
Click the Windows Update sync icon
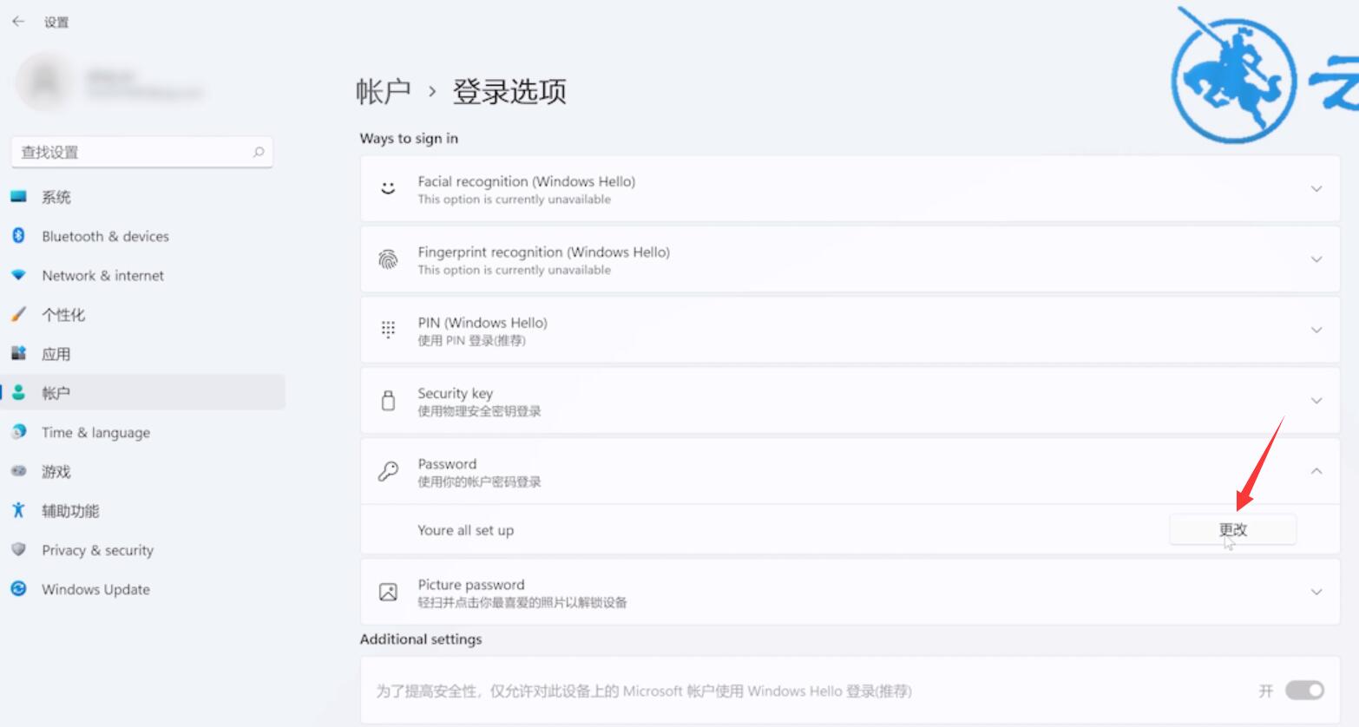[18, 588]
